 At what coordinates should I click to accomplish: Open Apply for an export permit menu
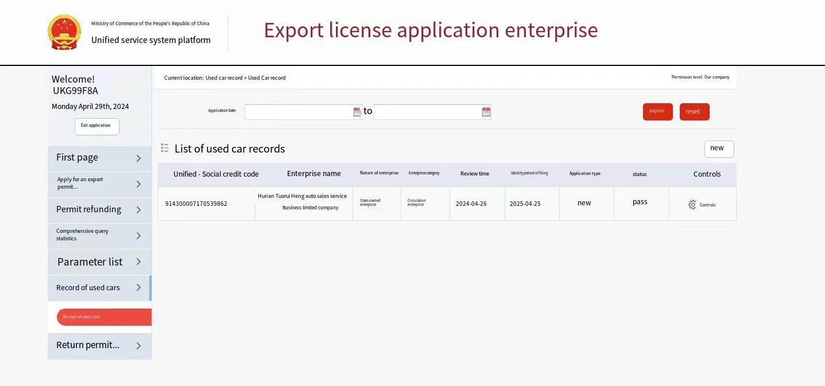click(x=99, y=184)
